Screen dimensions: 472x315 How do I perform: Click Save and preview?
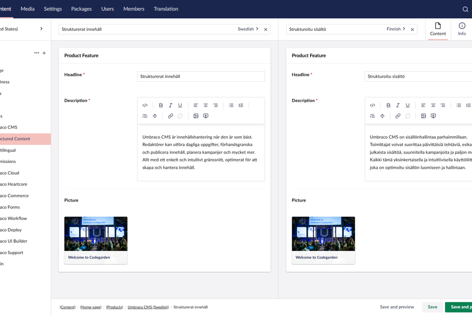pos(397,307)
